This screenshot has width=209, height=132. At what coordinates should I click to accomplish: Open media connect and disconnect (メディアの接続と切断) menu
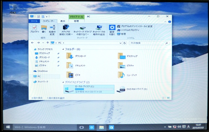tap(66, 30)
